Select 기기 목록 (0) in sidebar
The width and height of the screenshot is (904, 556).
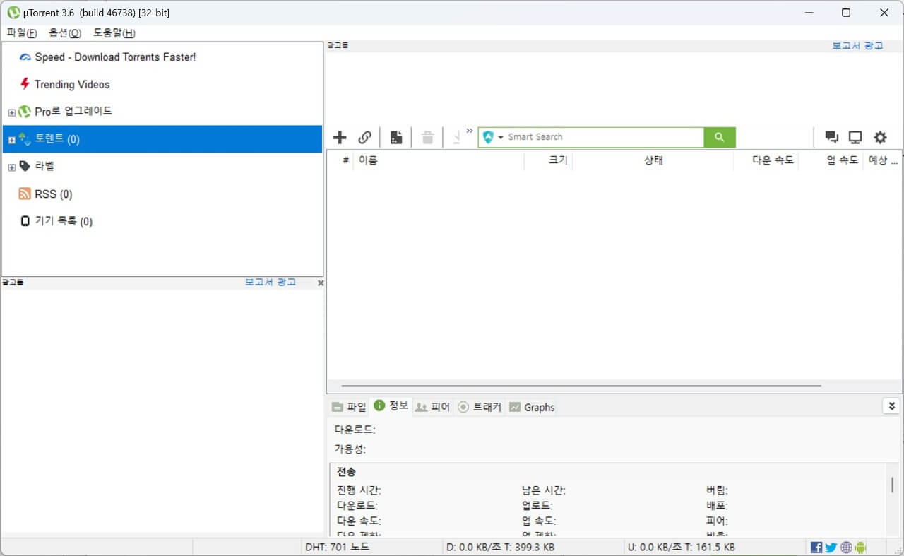tap(64, 222)
